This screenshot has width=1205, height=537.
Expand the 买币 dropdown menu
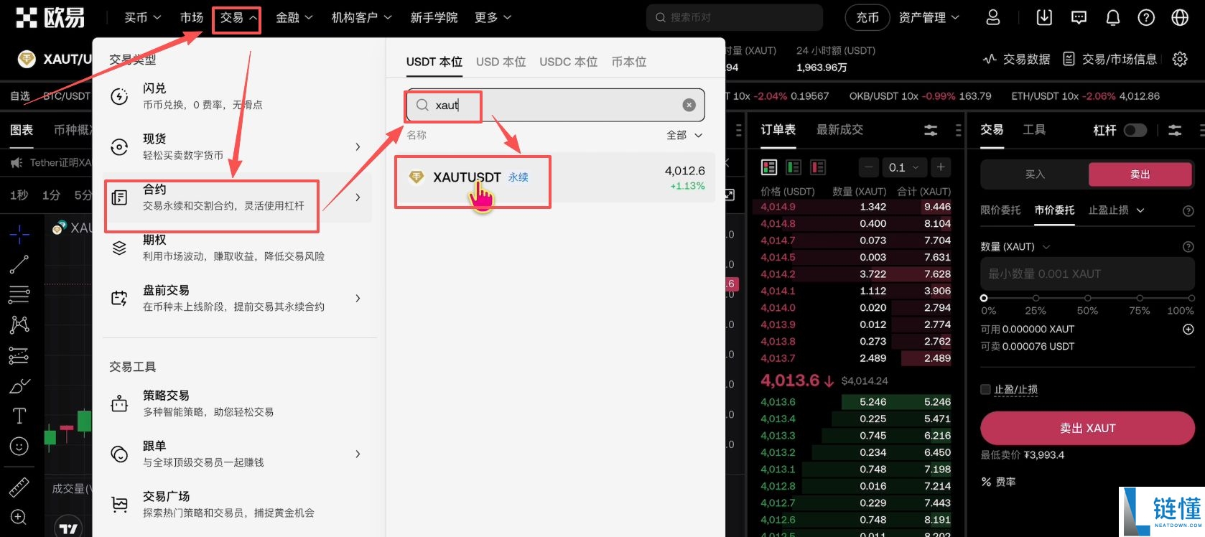[142, 17]
